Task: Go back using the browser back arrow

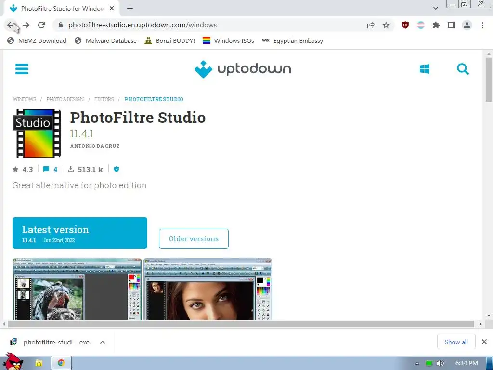Action: [x=11, y=25]
